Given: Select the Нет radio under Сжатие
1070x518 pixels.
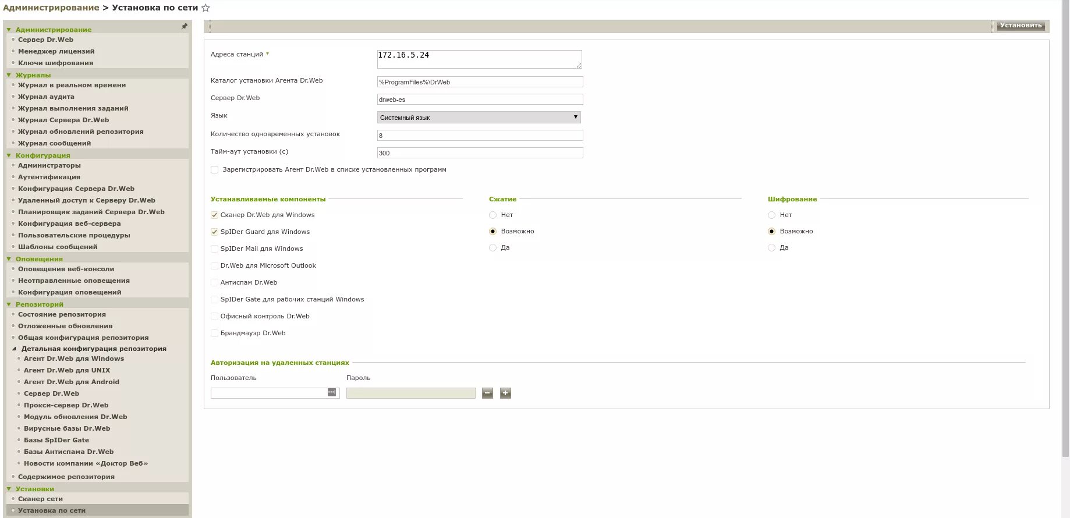Looking at the screenshot, I should (x=493, y=215).
